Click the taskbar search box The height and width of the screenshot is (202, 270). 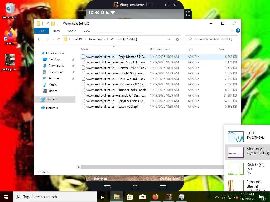pyautogui.click(x=55, y=197)
